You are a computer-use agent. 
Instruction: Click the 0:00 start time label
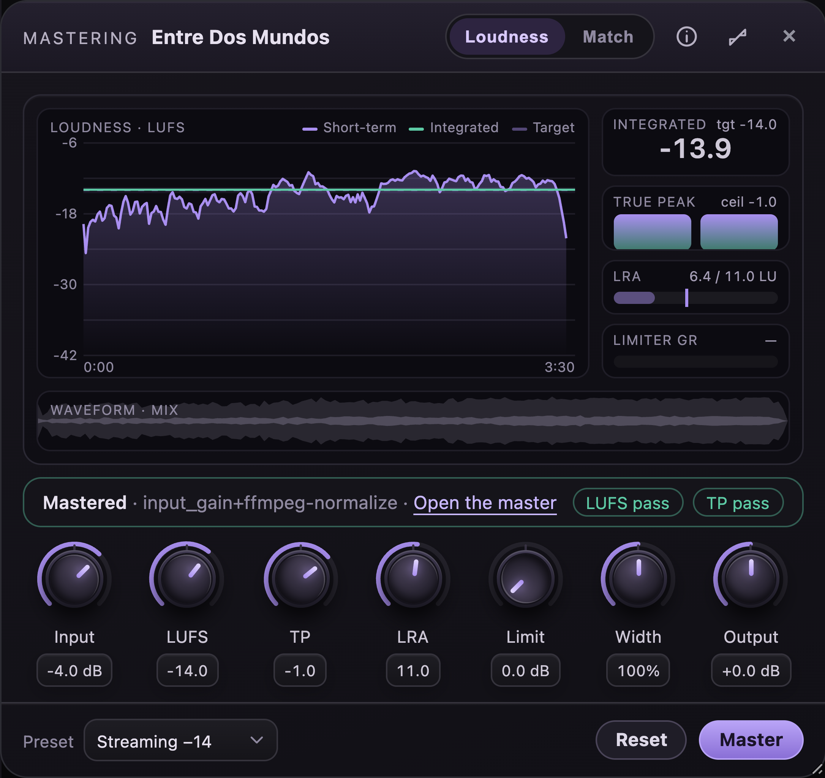pos(99,367)
